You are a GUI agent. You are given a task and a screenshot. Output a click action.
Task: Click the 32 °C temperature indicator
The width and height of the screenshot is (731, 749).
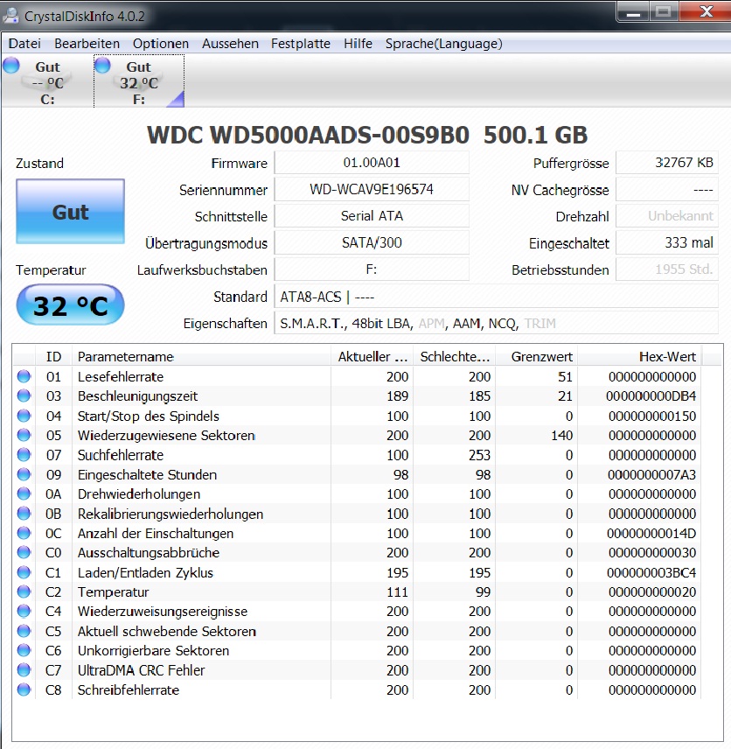pyautogui.click(x=70, y=305)
